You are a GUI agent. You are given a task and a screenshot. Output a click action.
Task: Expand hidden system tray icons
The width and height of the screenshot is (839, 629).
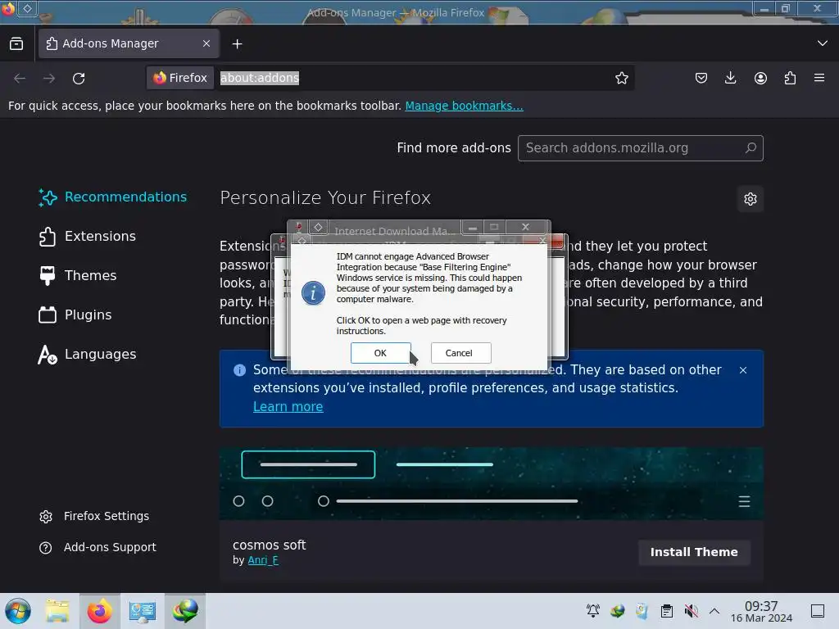pos(714,611)
